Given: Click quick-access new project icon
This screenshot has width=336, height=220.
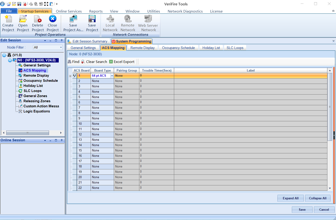Looking at the screenshot, I should [9, 4].
